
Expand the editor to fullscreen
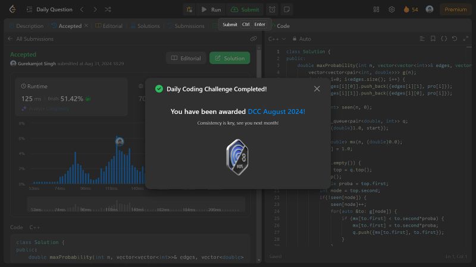pyautogui.click(x=465, y=39)
